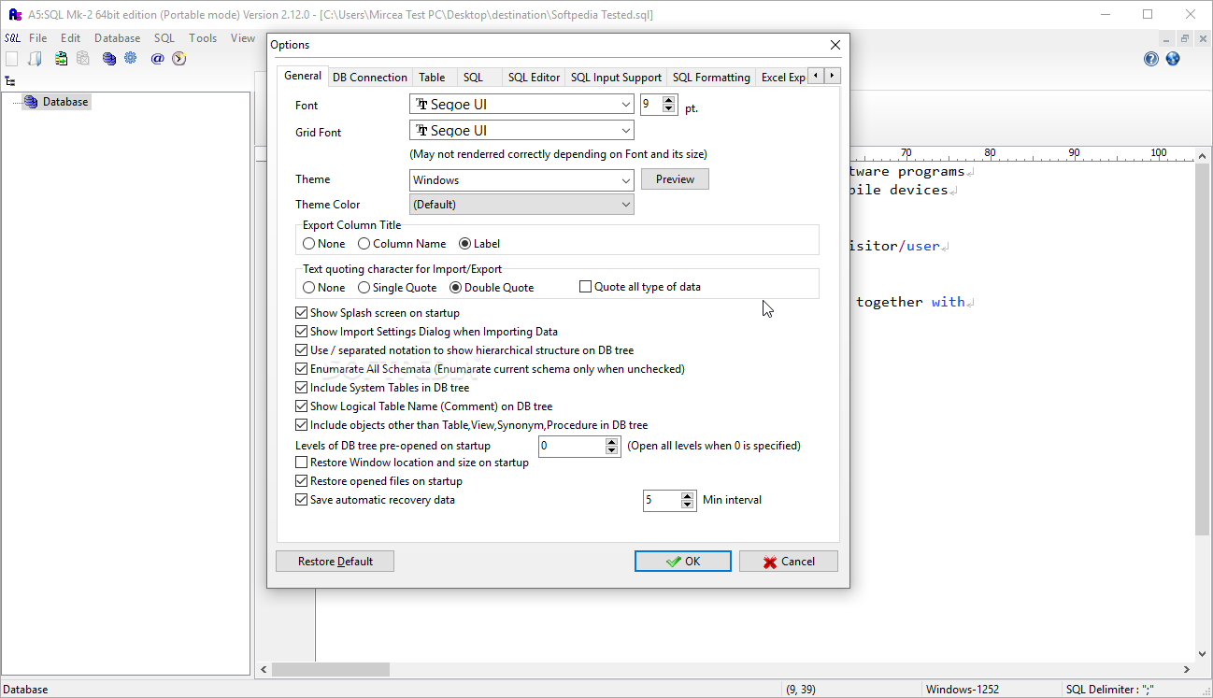
Task: Increase Min interval stepper value
Action: pos(688,496)
